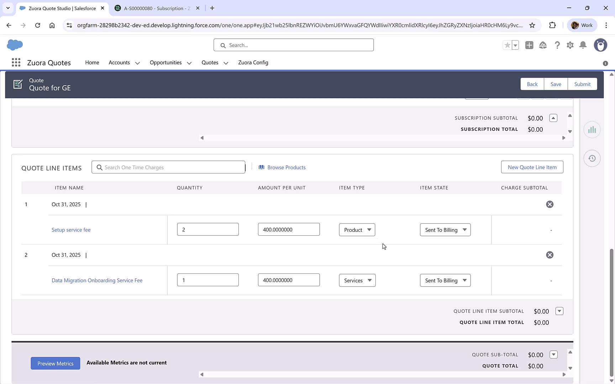
Task: Expand the Opportunities navigation dropdown
Action: click(189, 63)
